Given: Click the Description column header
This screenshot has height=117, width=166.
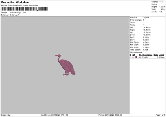Looking at the screenshot, I should pyautogui.click(x=147, y=55).
